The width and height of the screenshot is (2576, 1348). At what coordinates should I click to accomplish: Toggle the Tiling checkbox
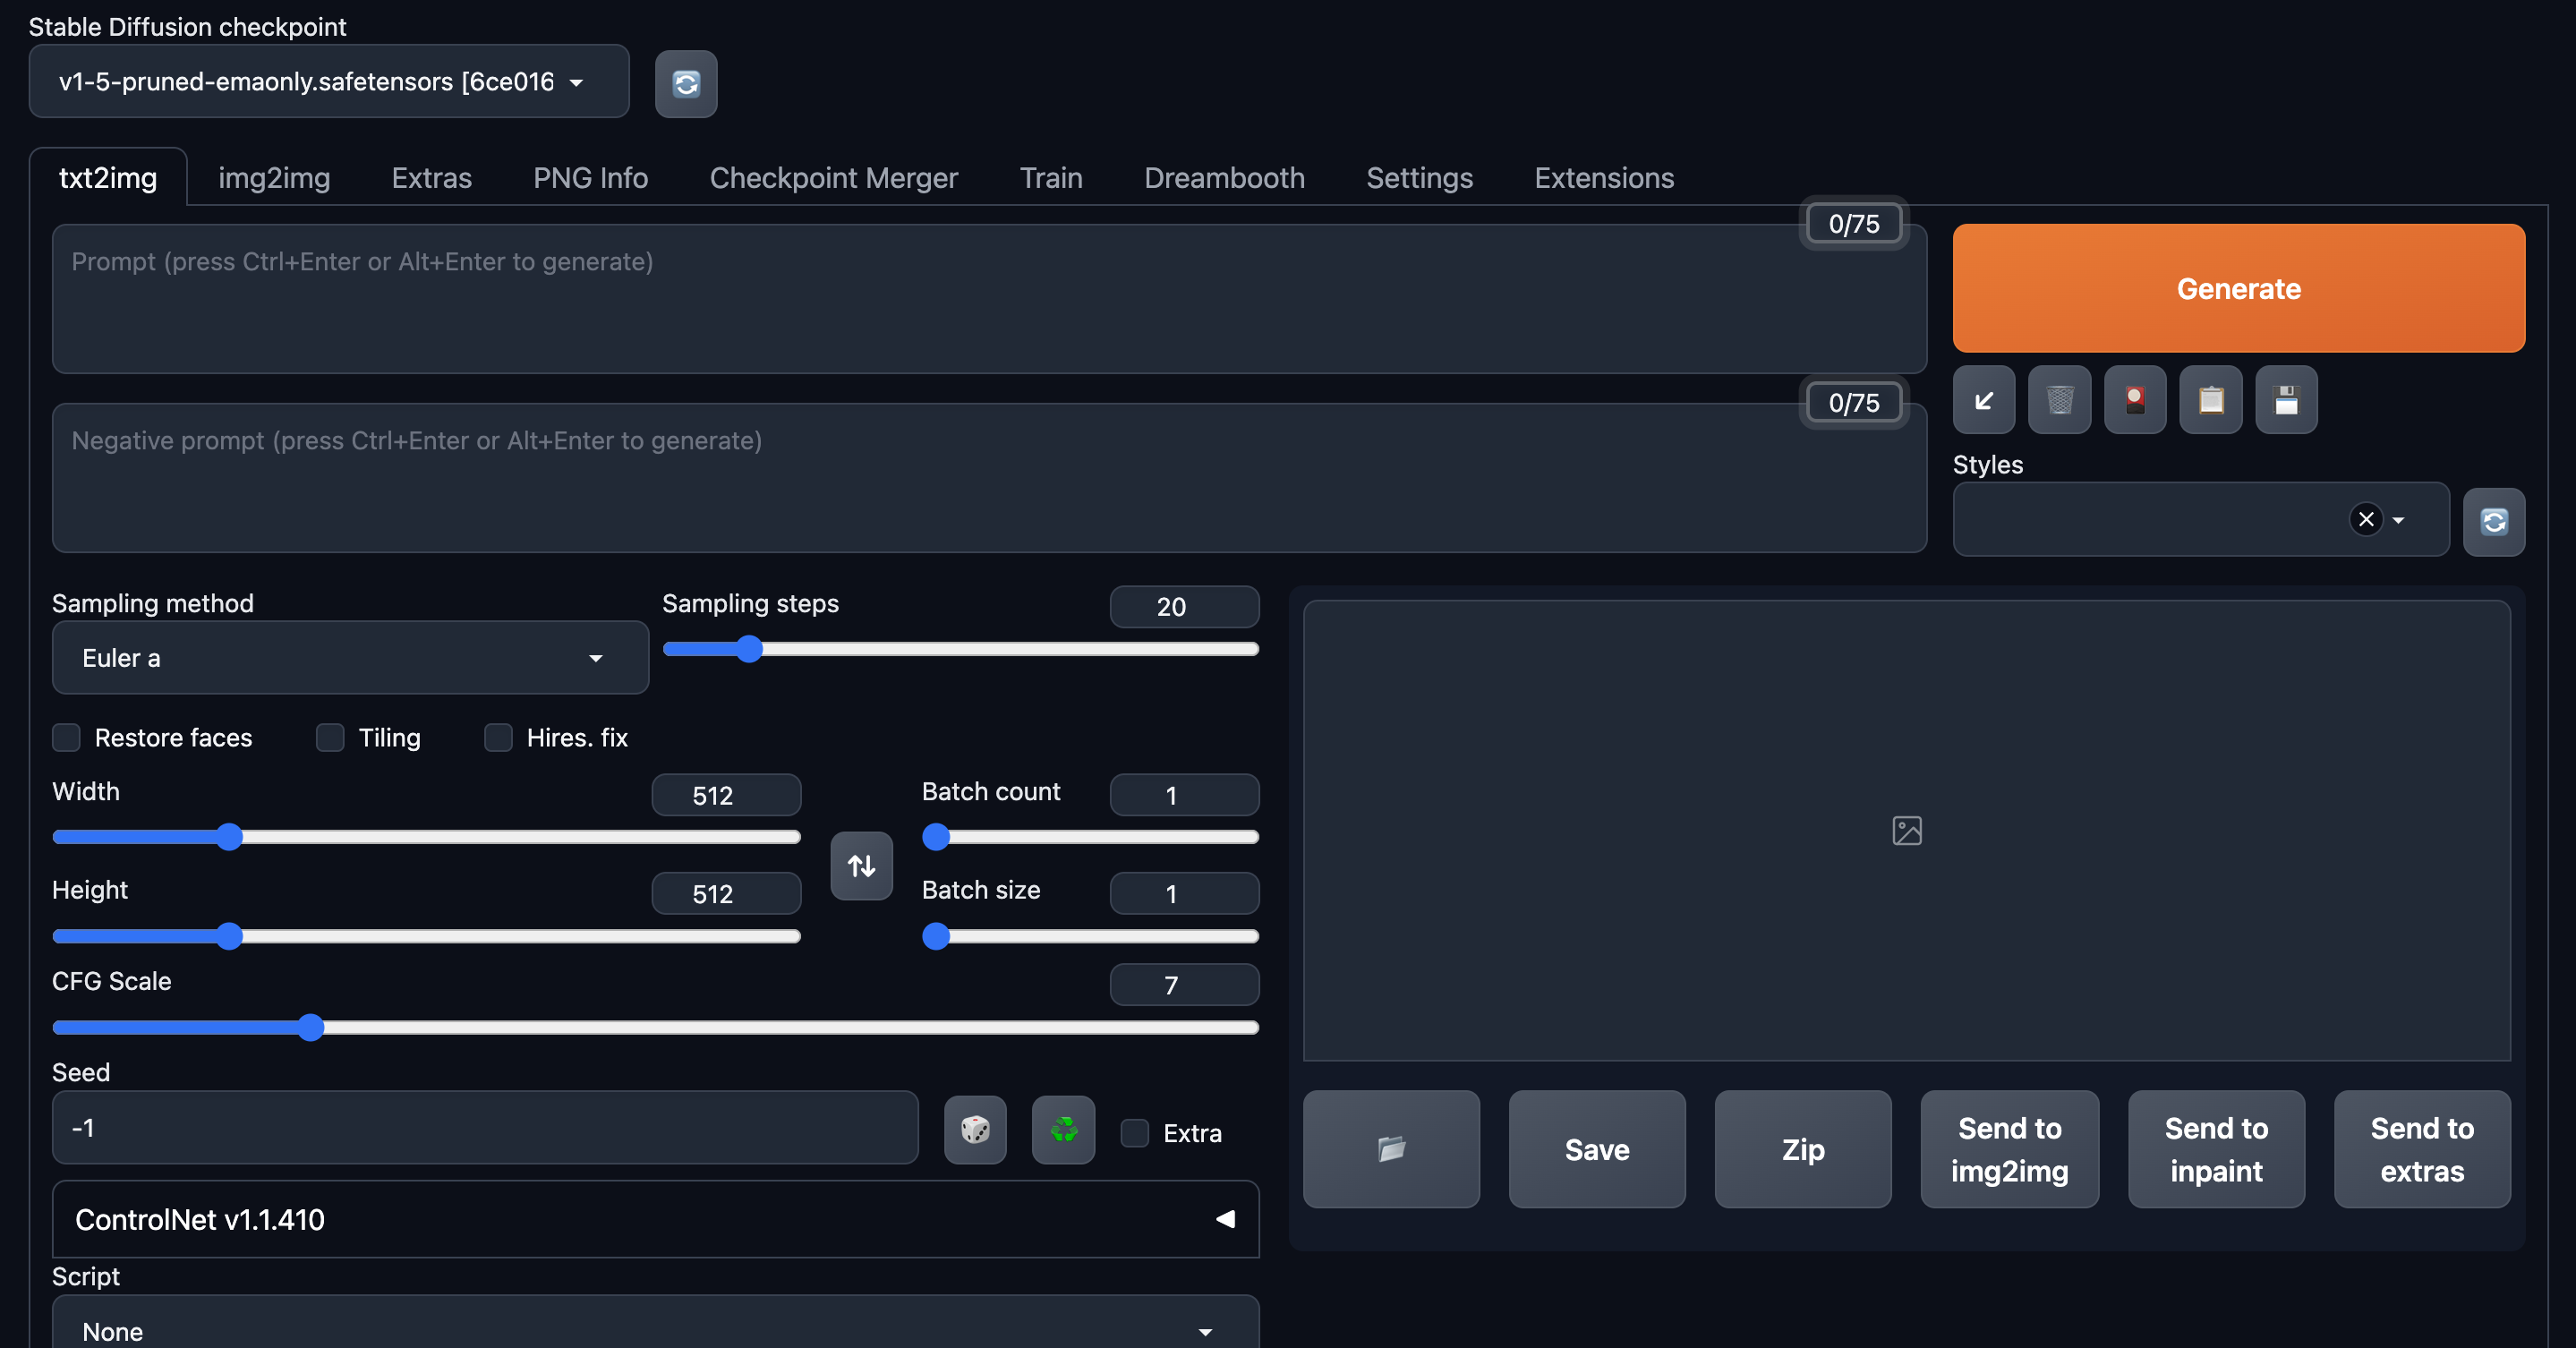click(x=330, y=738)
